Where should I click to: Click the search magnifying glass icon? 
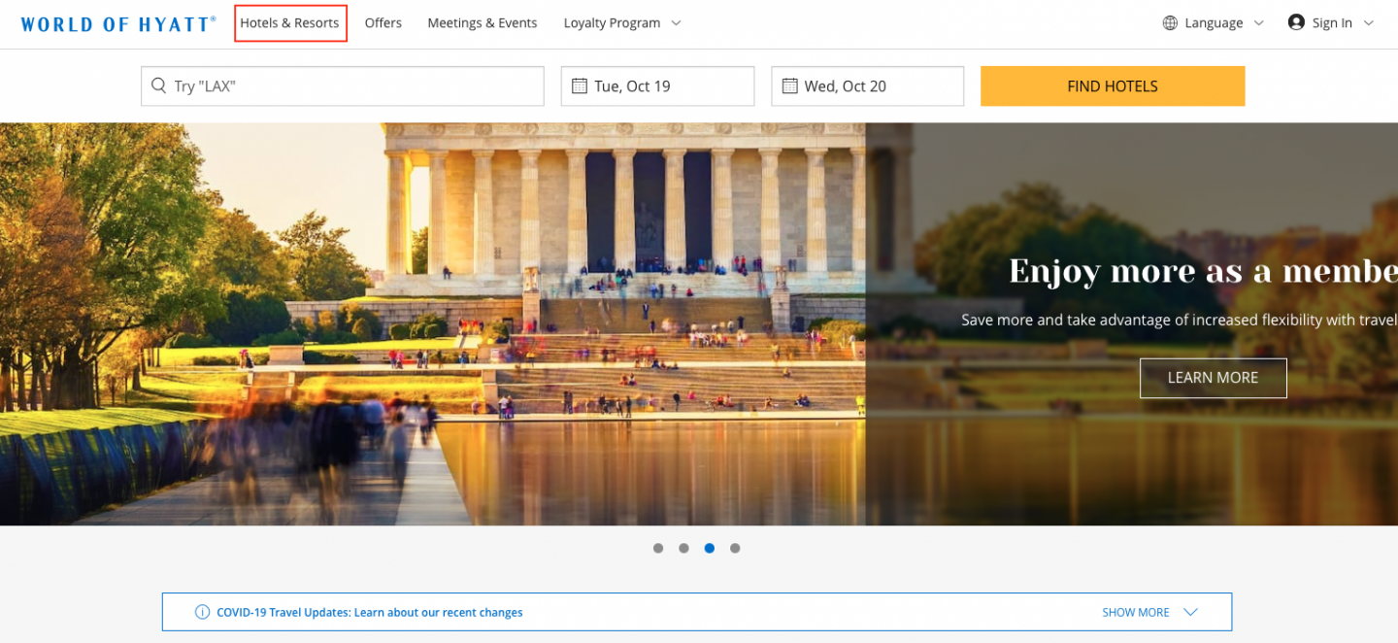point(159,86)
